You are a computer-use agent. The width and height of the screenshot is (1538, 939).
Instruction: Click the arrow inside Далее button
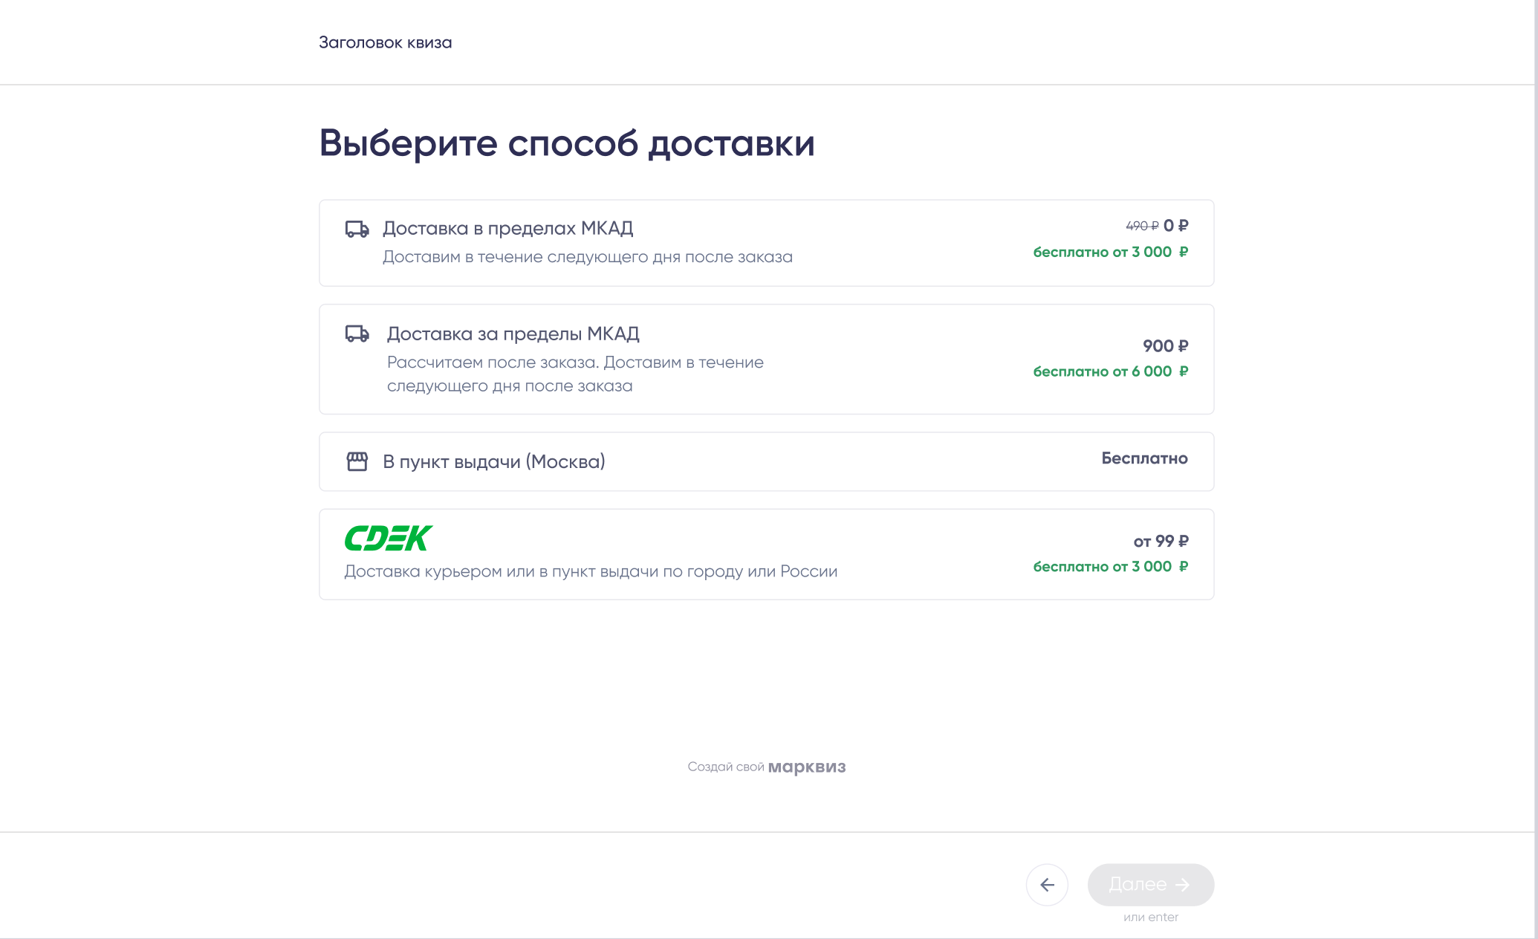click(1183, 885)
